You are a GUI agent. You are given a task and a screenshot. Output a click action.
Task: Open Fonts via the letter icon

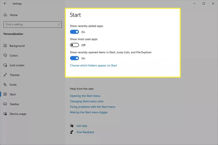pyautogui.click(x=5, y=84)
